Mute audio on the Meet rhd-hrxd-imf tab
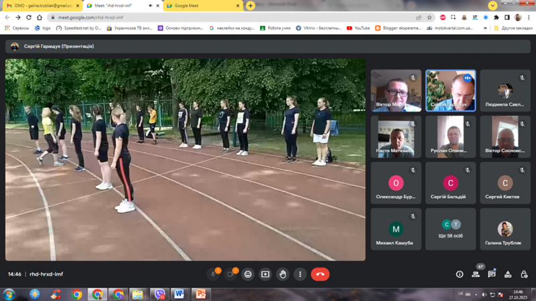The width and height of the screenshot is (536, 301). tap(150, 6)
